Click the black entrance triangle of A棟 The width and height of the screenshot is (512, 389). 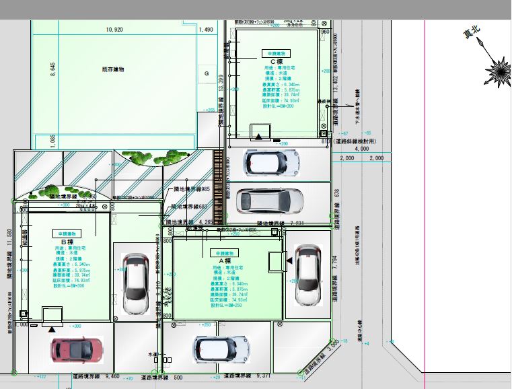[x=289, y=260]
